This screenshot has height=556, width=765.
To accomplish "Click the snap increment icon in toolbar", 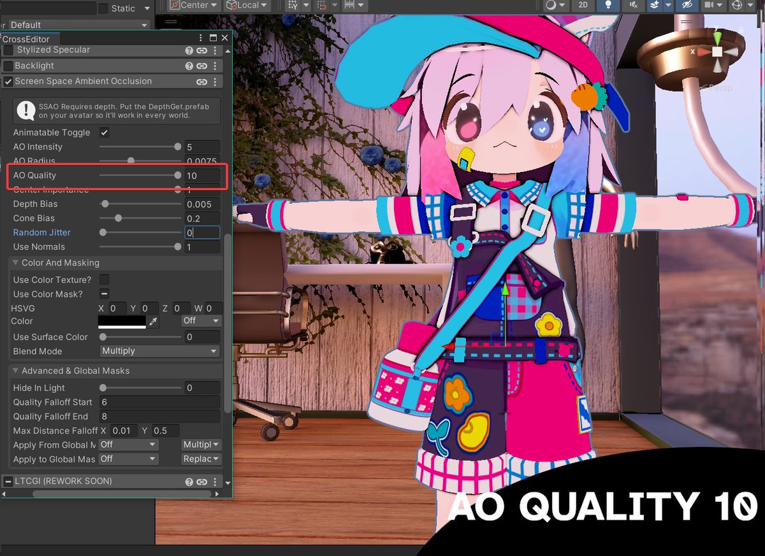I will coord(321,5).
